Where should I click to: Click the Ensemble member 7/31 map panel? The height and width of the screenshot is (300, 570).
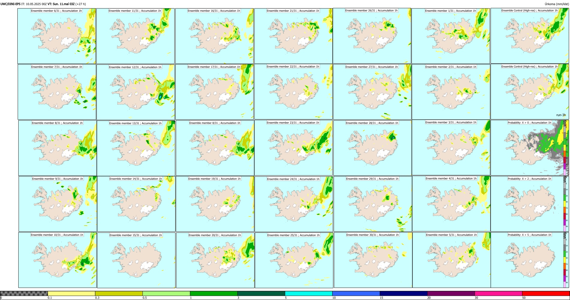(57, 92)
